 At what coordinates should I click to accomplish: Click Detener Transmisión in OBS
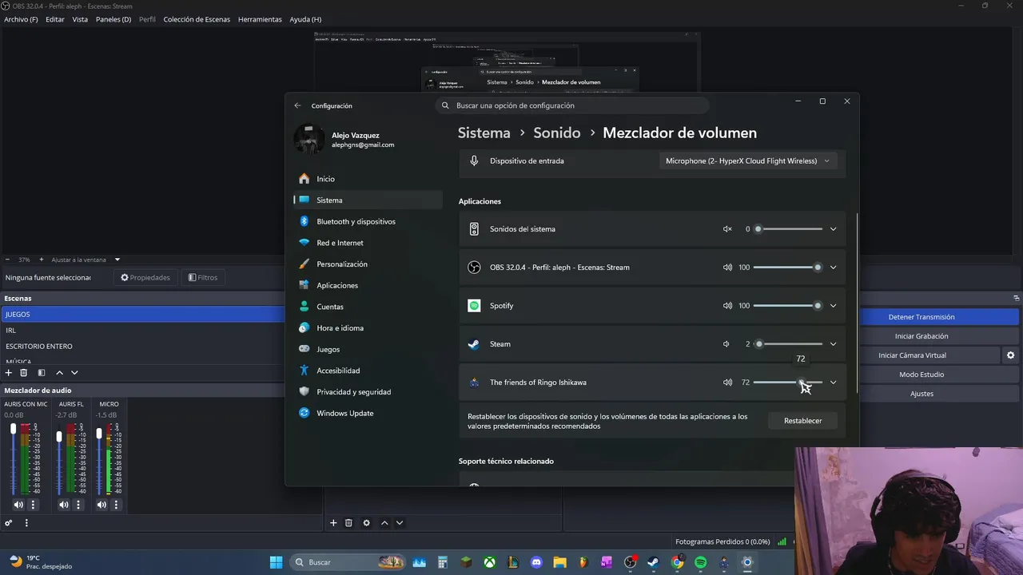pyautogui.click(x=921, y=317)
